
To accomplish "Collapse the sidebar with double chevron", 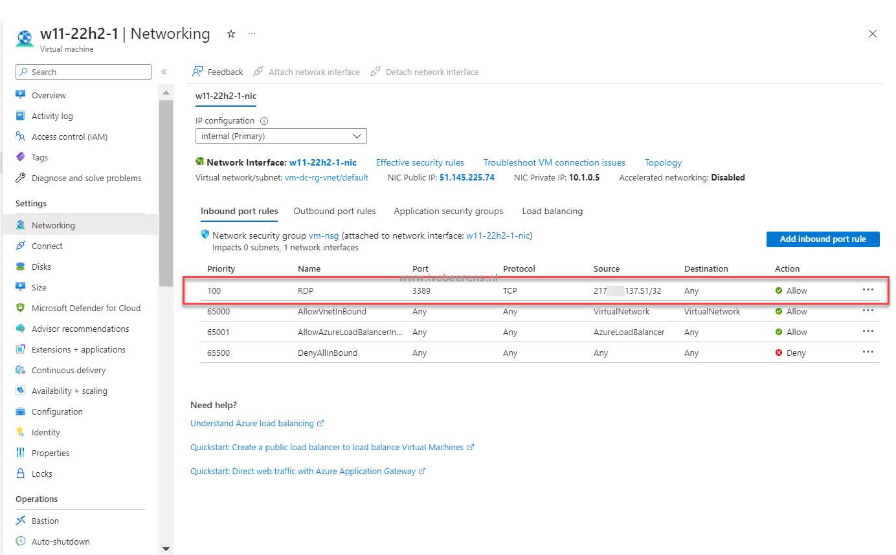I will 164,72.
